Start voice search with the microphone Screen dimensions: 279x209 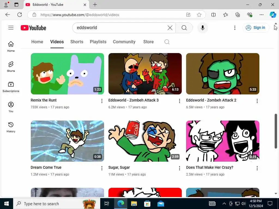pos(202,28)
